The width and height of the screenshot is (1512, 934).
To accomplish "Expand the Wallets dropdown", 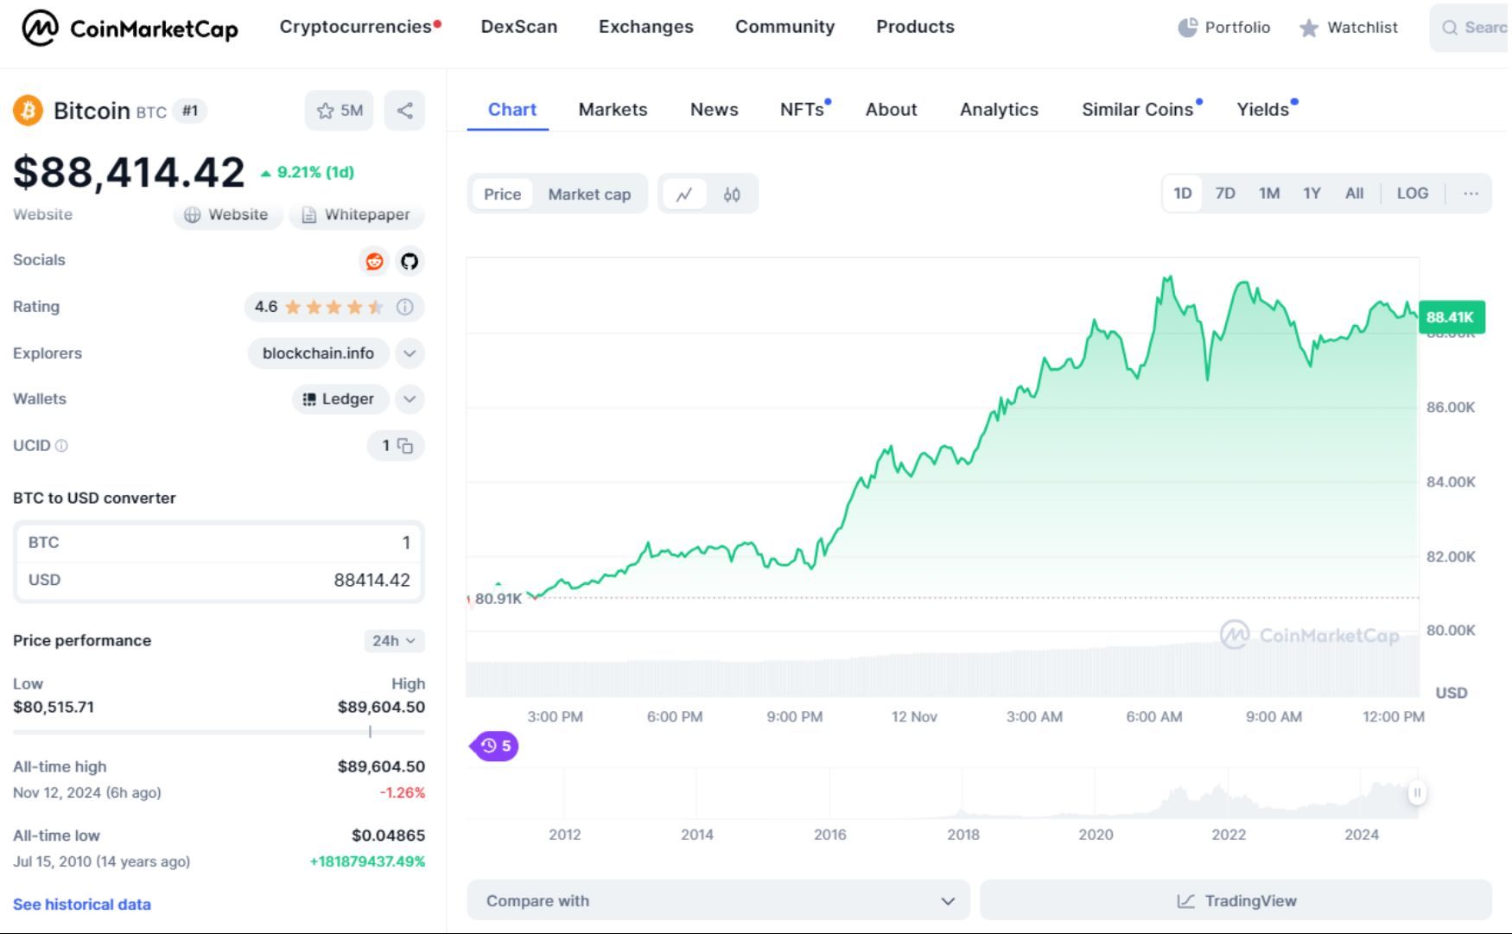I will (x=410, y=399).
